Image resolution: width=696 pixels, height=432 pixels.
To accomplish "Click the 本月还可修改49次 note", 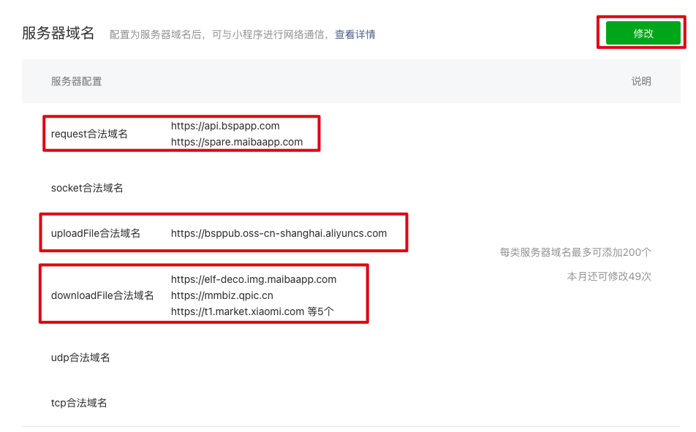I will click(x=609, y=276).
